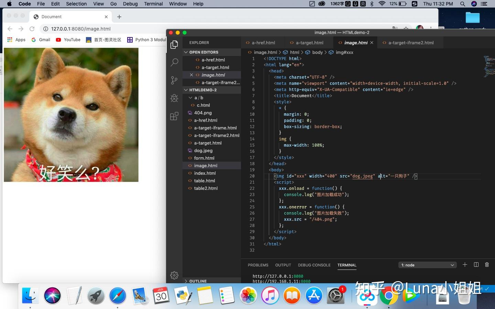Open the 首页-图灵社区 bookmark
495x309 pixels.
click(103, 40)
